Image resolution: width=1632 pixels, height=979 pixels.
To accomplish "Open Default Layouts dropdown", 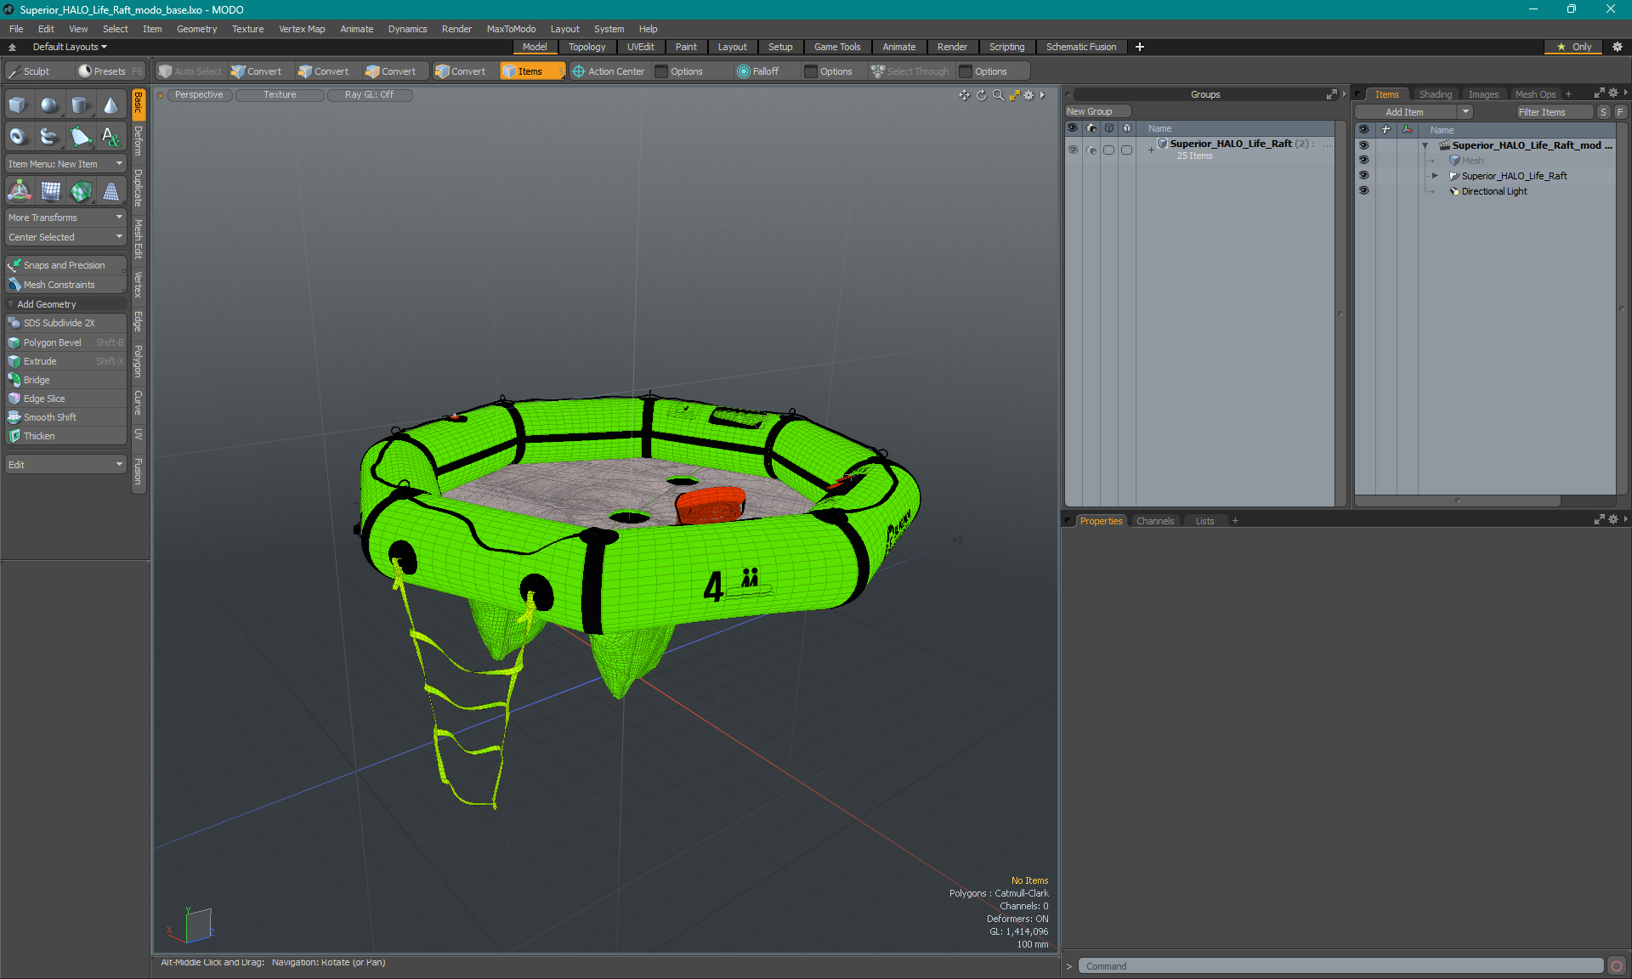I will [70, 47].
